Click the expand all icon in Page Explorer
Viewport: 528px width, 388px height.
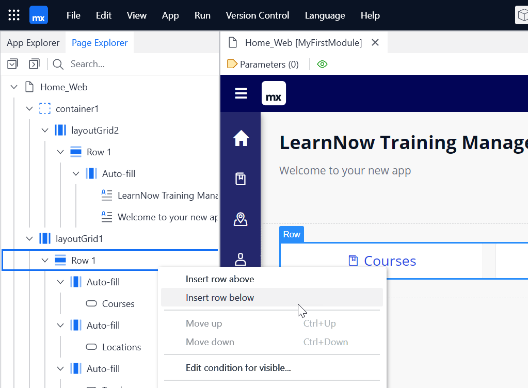coord(34,64)
